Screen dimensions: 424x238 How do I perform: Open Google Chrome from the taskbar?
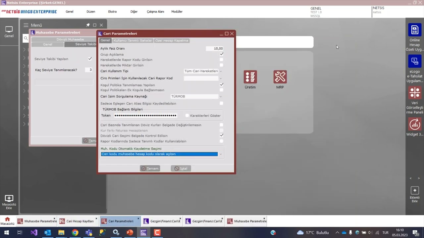[75, 232]
